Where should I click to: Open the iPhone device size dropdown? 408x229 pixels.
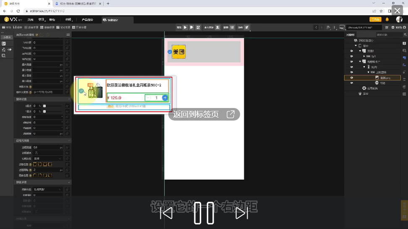click(x=364, y=27)
